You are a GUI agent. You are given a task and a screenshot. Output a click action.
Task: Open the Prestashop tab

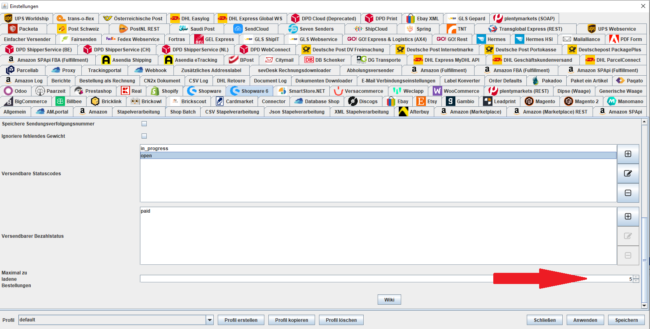click(x=93, y=91)
